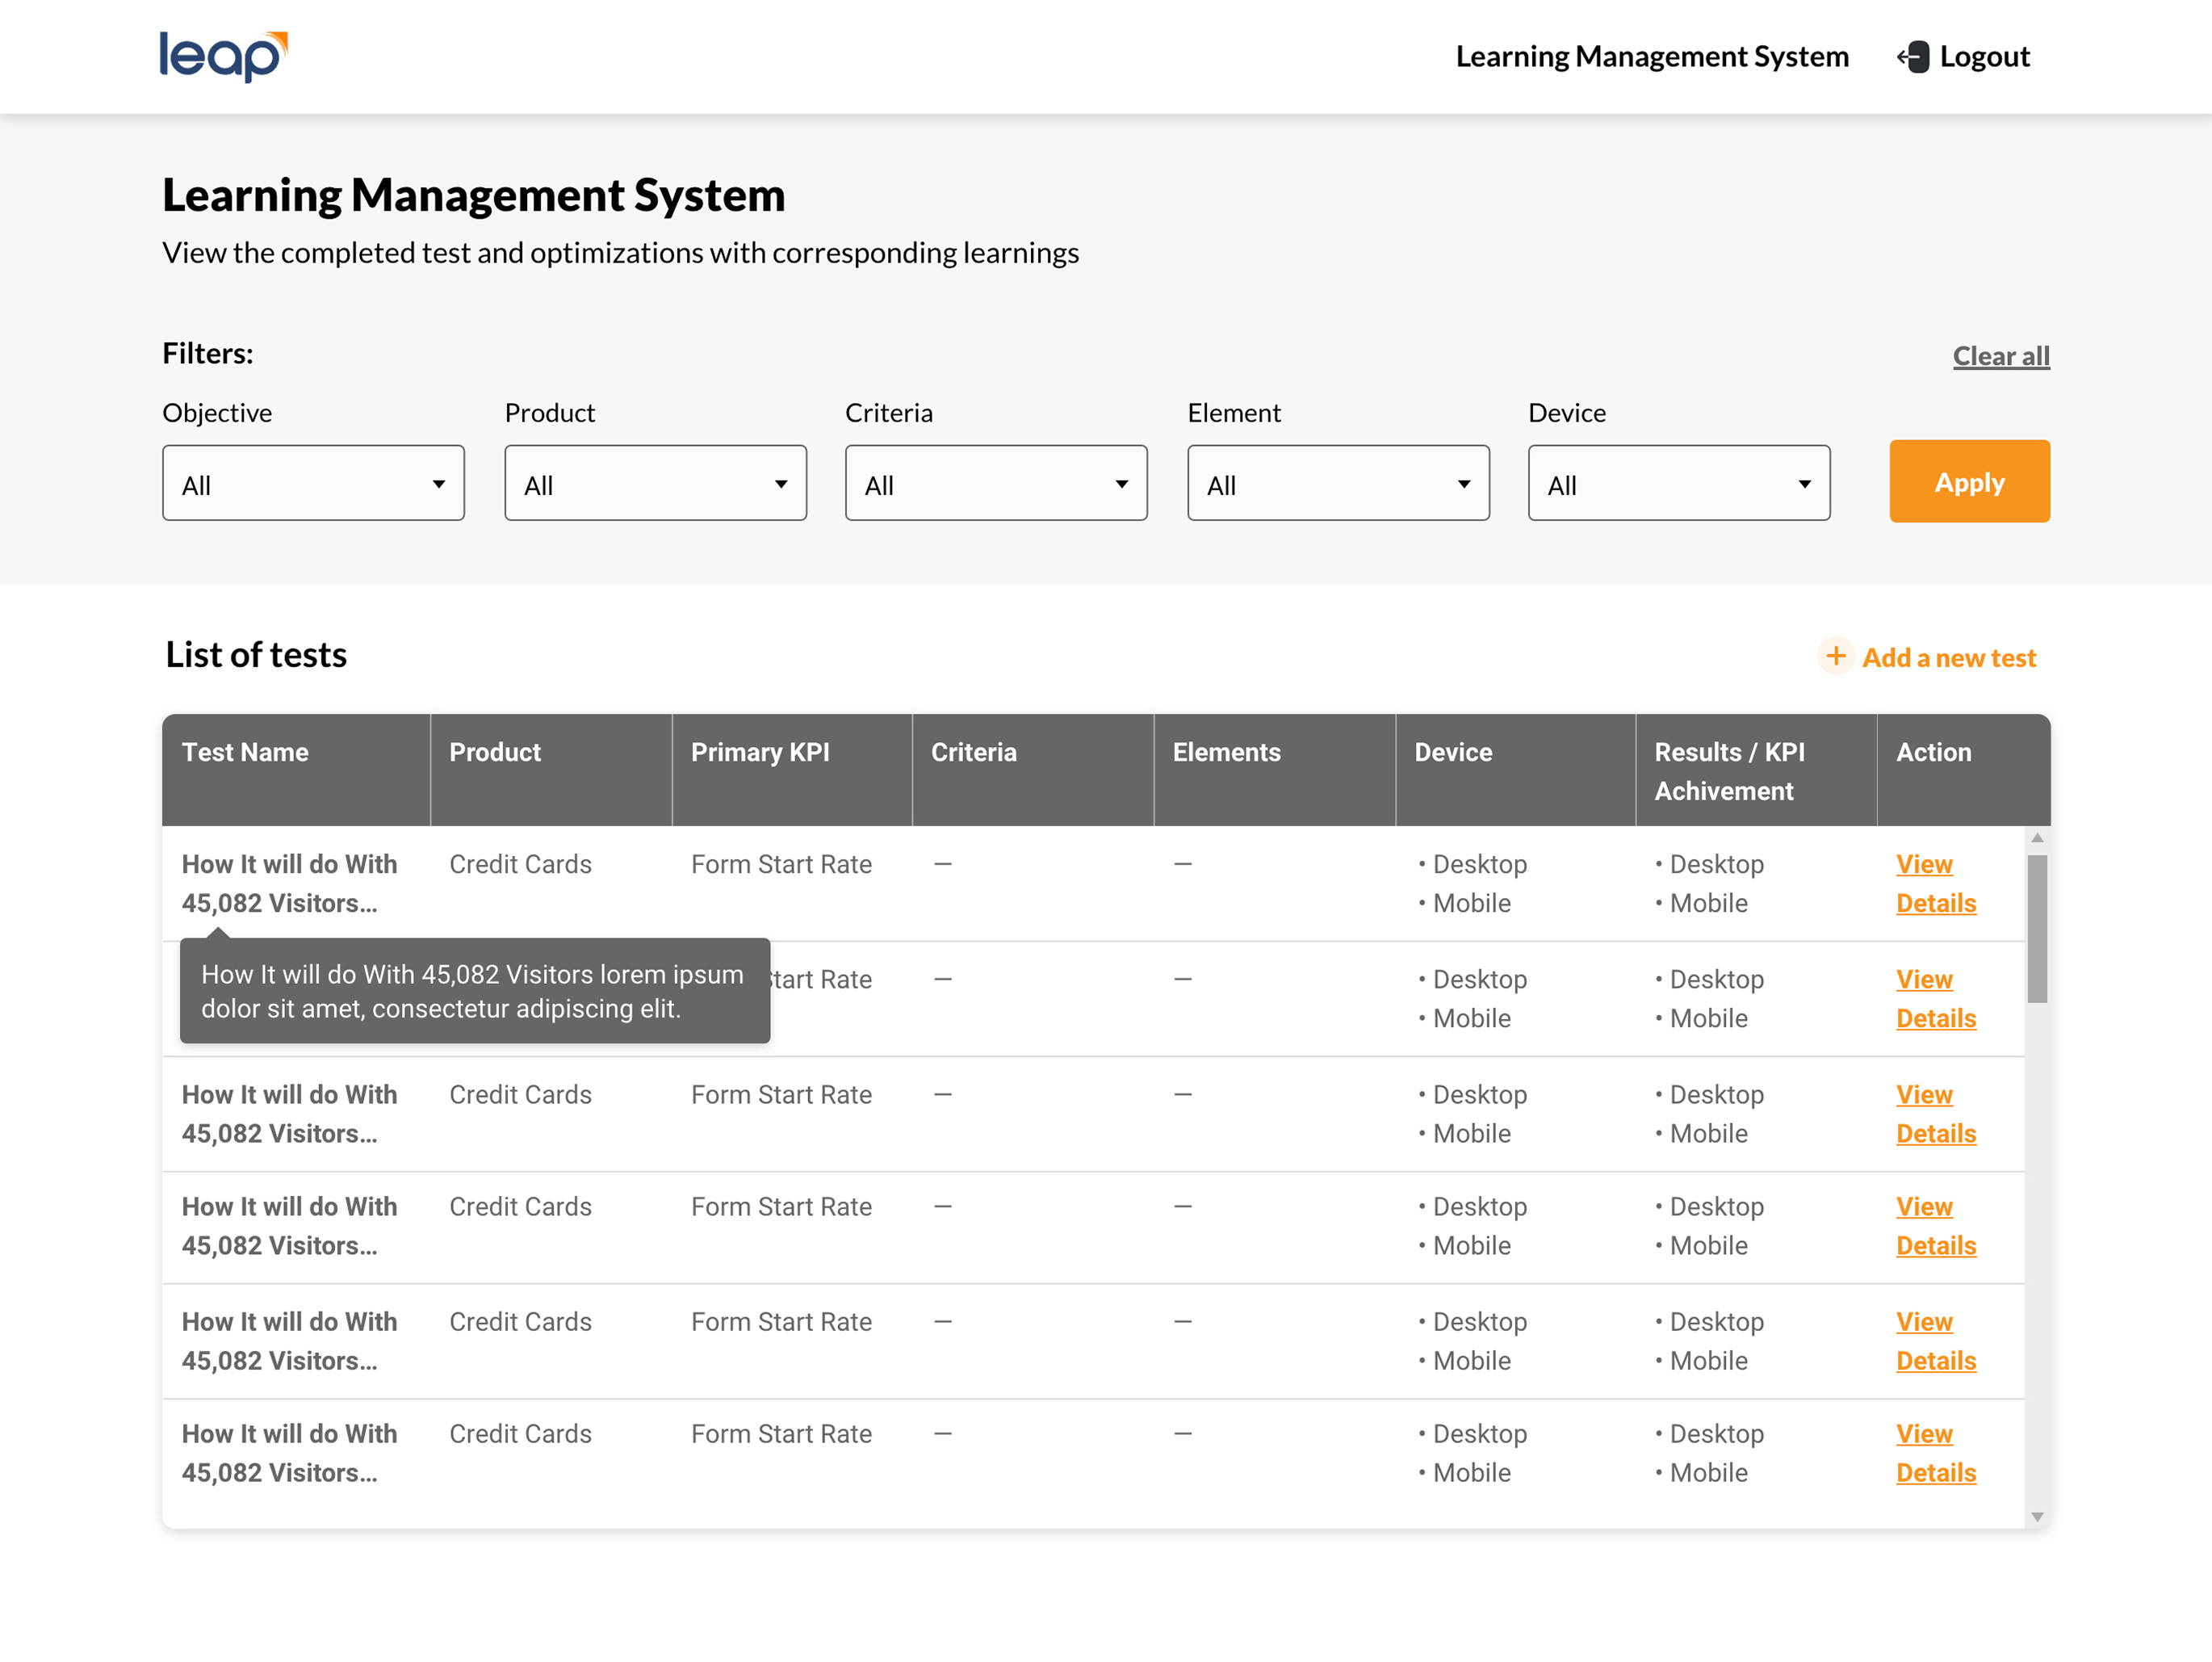This screenshot has height=1662, width=2212.
Task: Click the Logout text link
Action: [1984, 57]
